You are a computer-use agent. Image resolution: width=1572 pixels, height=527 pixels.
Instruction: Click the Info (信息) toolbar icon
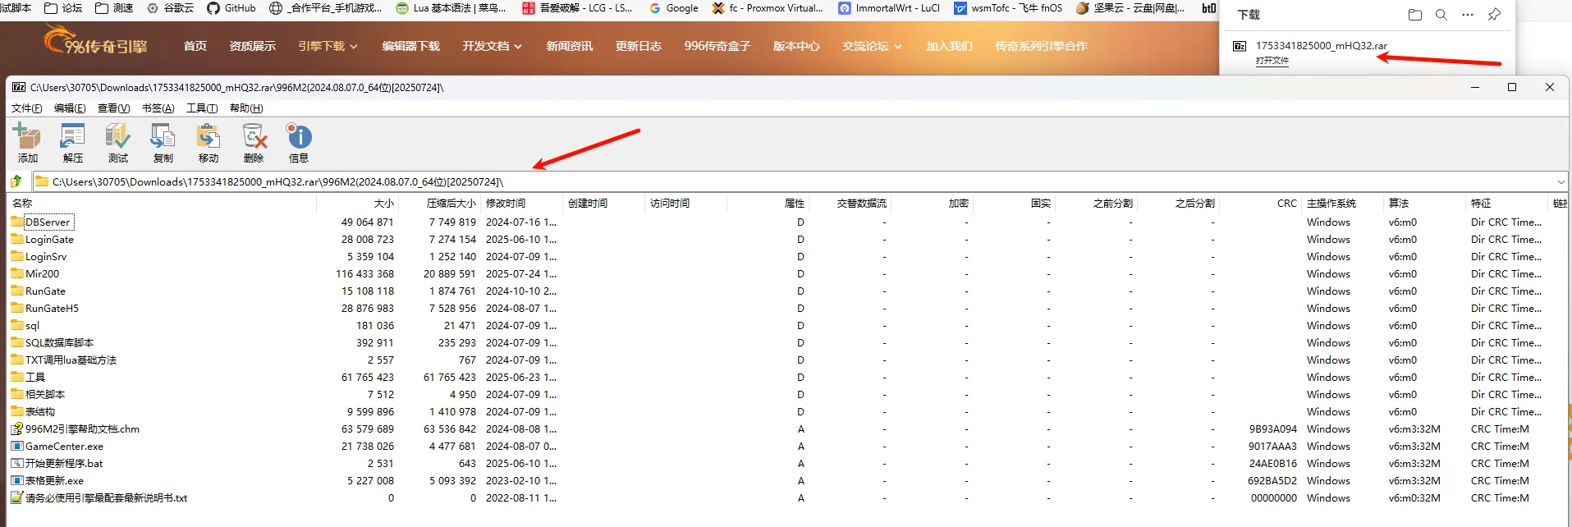[x=299, y=143]
